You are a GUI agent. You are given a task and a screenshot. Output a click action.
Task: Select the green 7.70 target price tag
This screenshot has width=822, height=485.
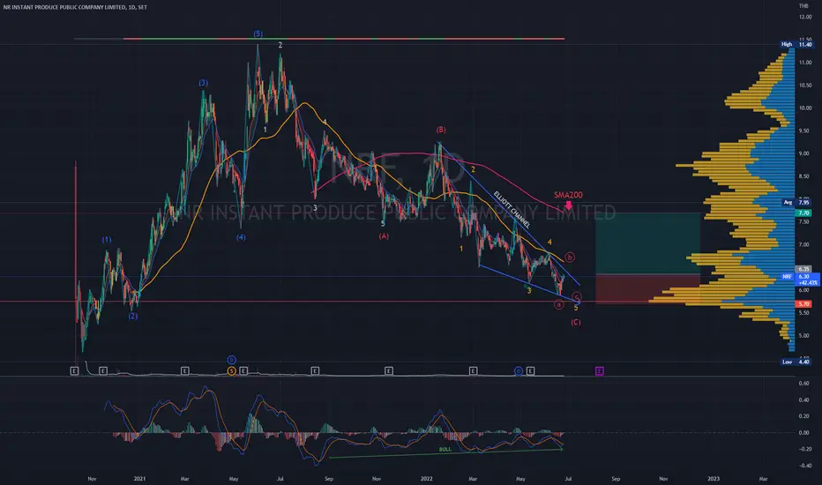[x=803, y=213]
